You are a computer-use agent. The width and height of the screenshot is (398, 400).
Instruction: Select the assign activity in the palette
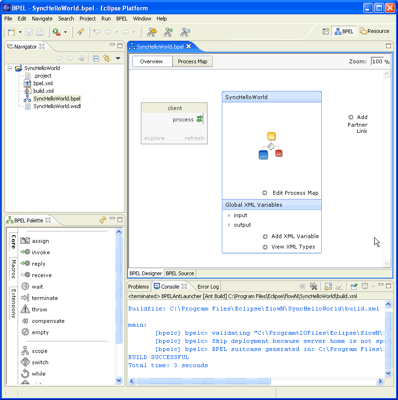pyautogui.click(x=35, y=241)
